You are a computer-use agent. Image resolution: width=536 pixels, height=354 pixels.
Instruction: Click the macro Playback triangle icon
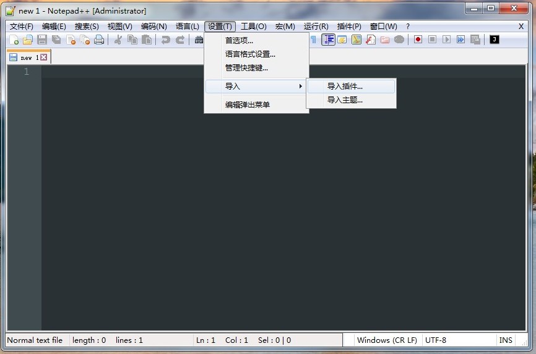446,40
